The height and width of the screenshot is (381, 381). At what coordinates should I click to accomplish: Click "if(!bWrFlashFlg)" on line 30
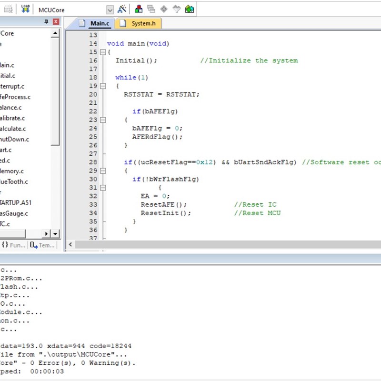point(166,179)
